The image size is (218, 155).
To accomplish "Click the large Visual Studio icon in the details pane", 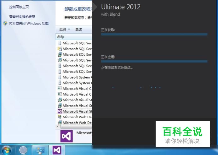I will (66, 136).
